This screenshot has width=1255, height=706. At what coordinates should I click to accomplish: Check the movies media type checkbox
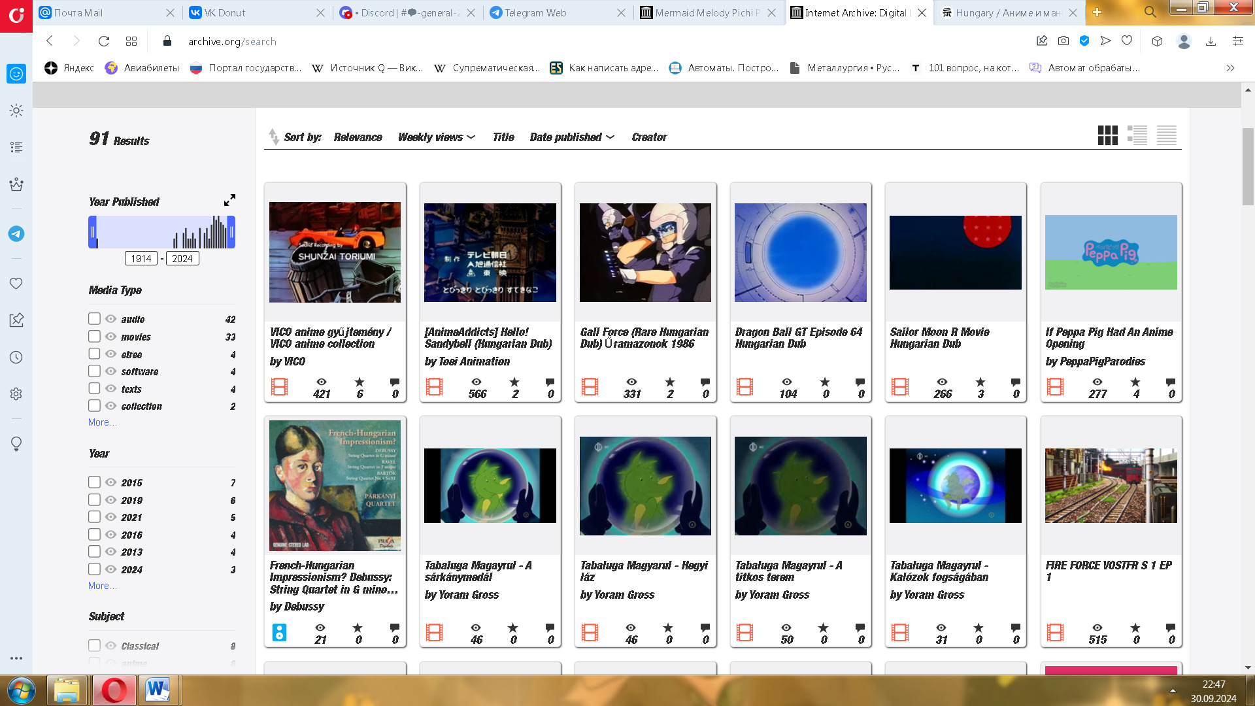(94, 337)
